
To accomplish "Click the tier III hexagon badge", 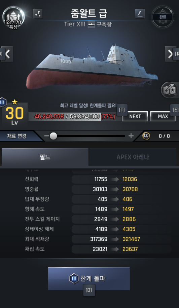I will (3, 102).
